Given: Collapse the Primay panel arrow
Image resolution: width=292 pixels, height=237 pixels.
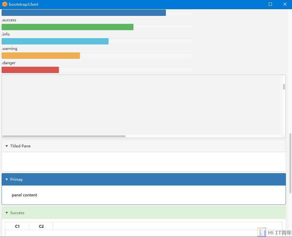Looking at the screenshot, I should point(7,179).
